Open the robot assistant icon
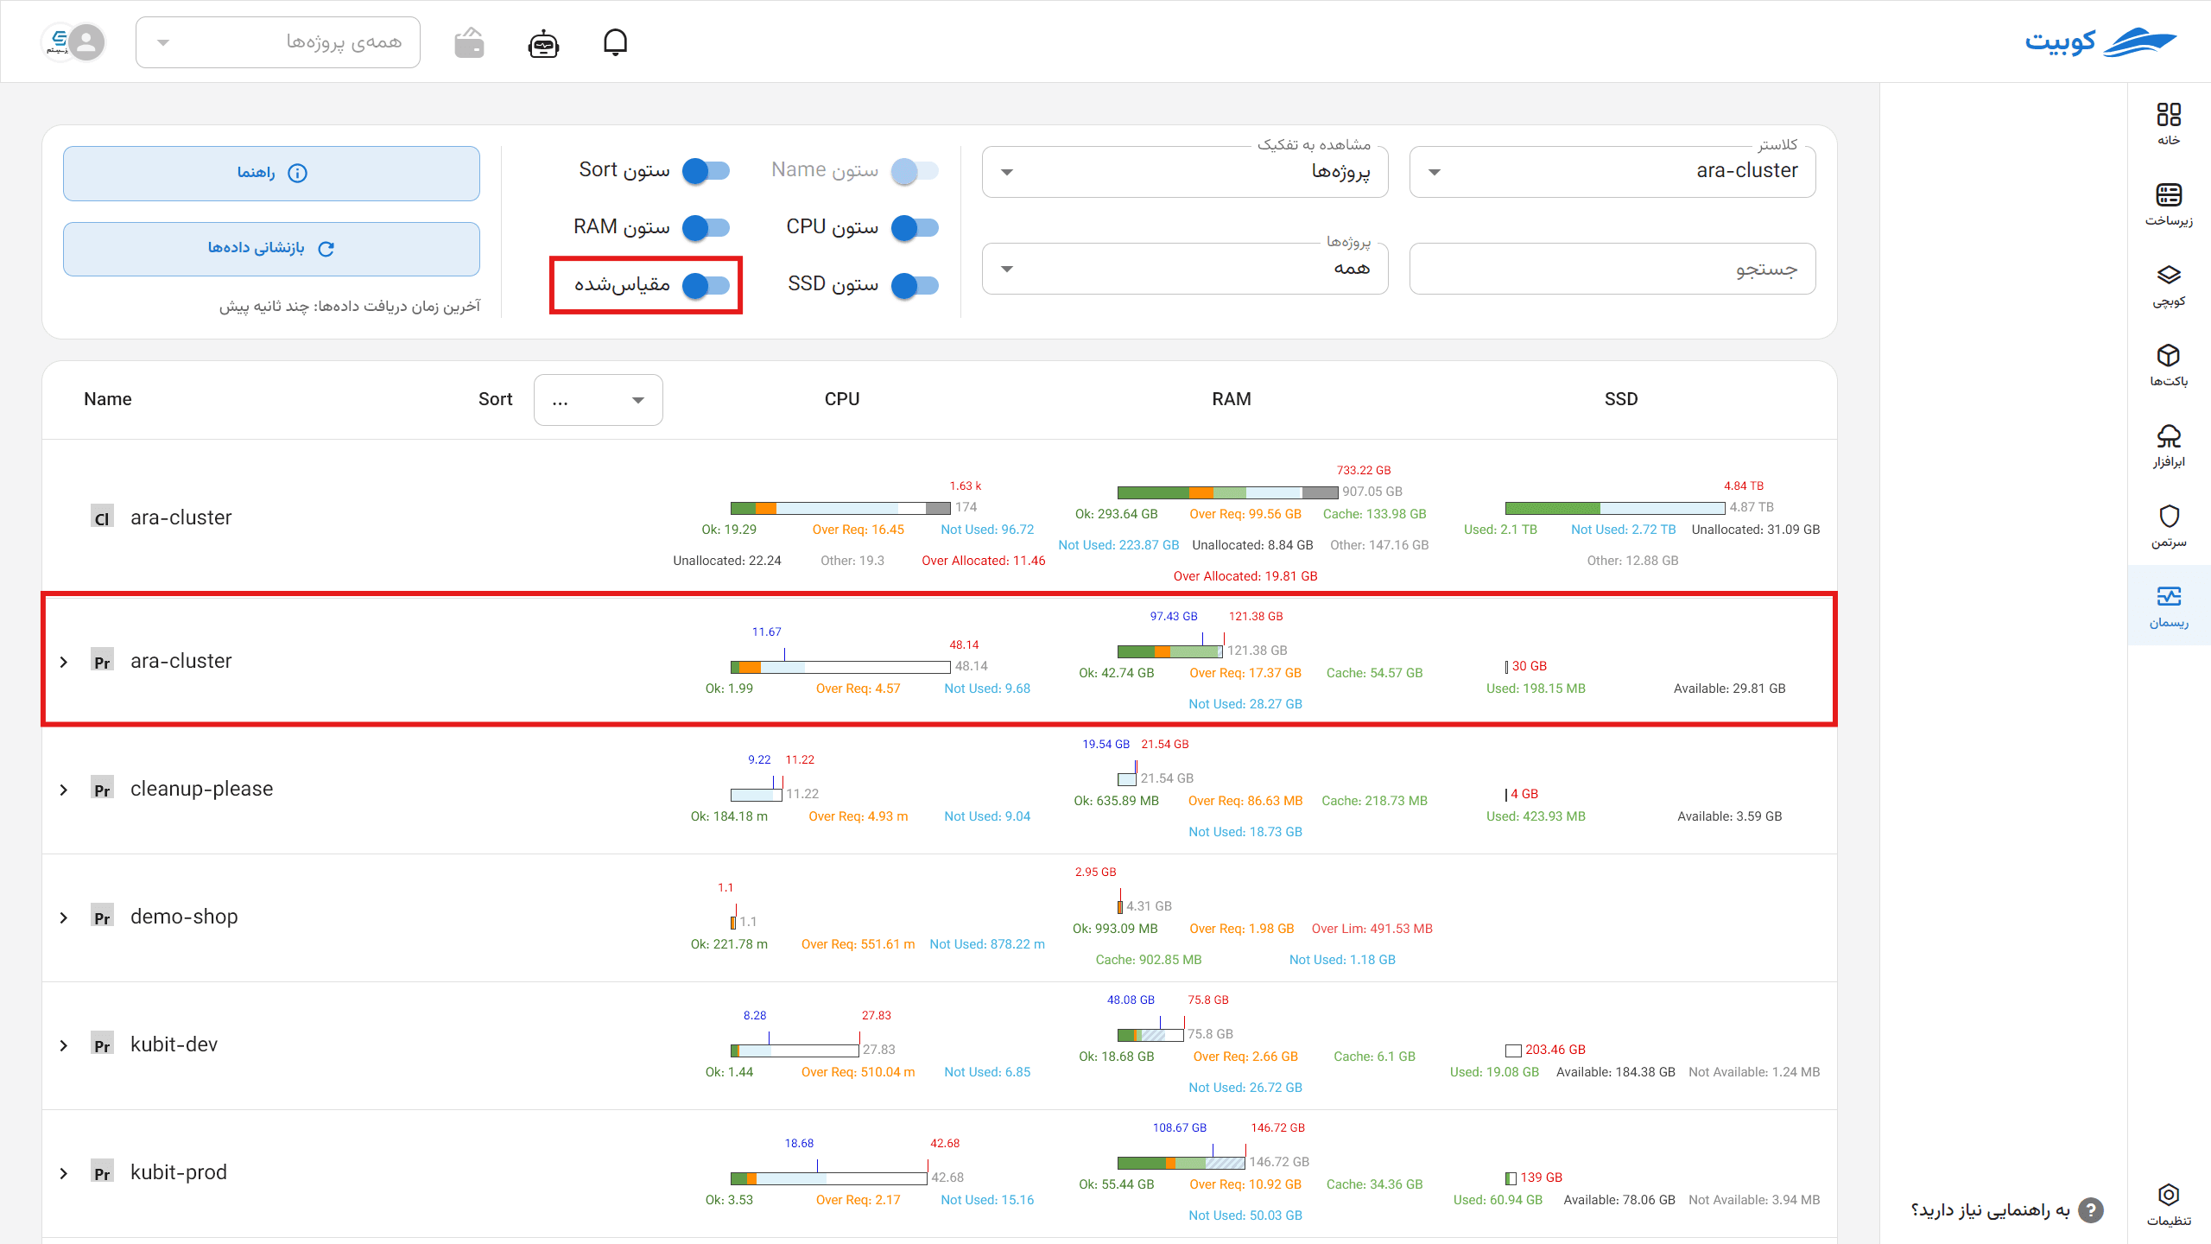Screen dimensions: 2211x1244 coord(543,43)
